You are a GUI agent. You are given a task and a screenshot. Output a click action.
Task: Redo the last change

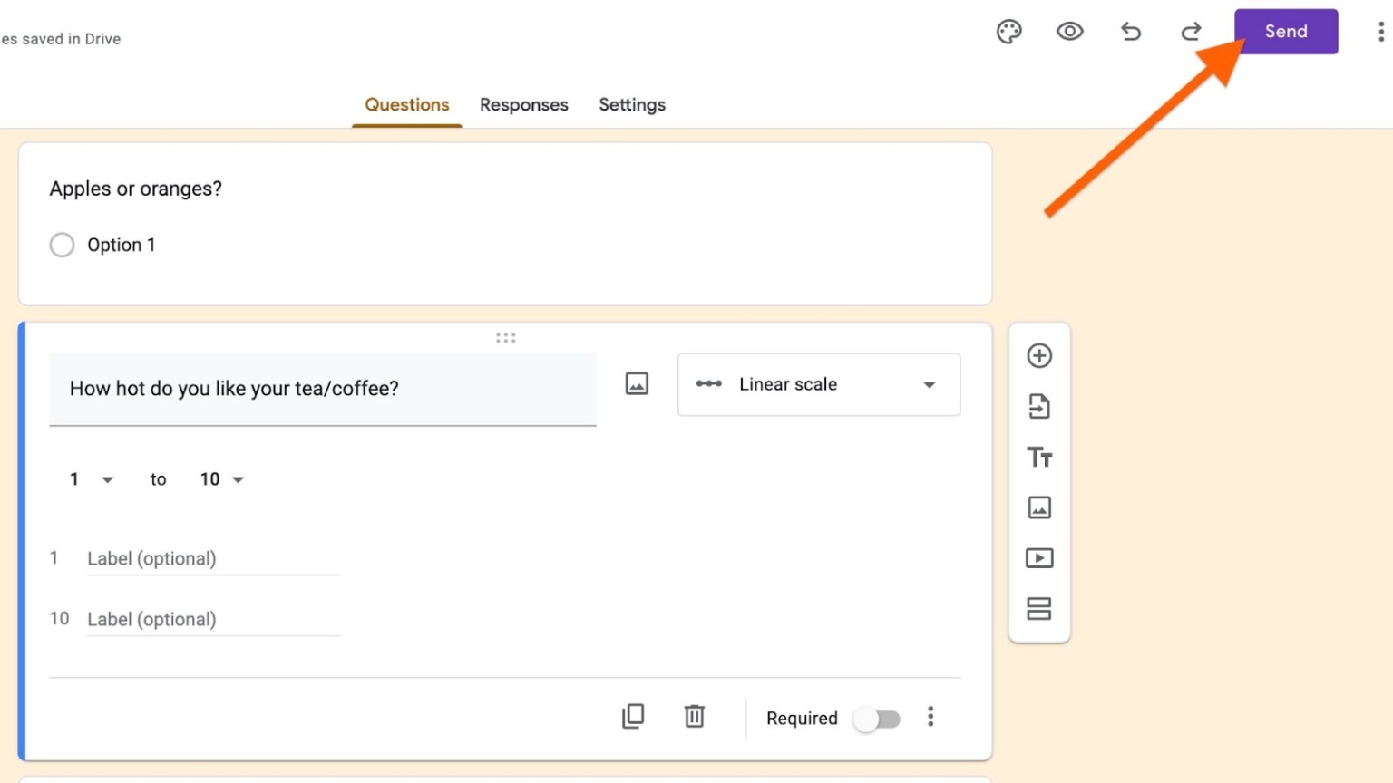tap(1191, 31)
